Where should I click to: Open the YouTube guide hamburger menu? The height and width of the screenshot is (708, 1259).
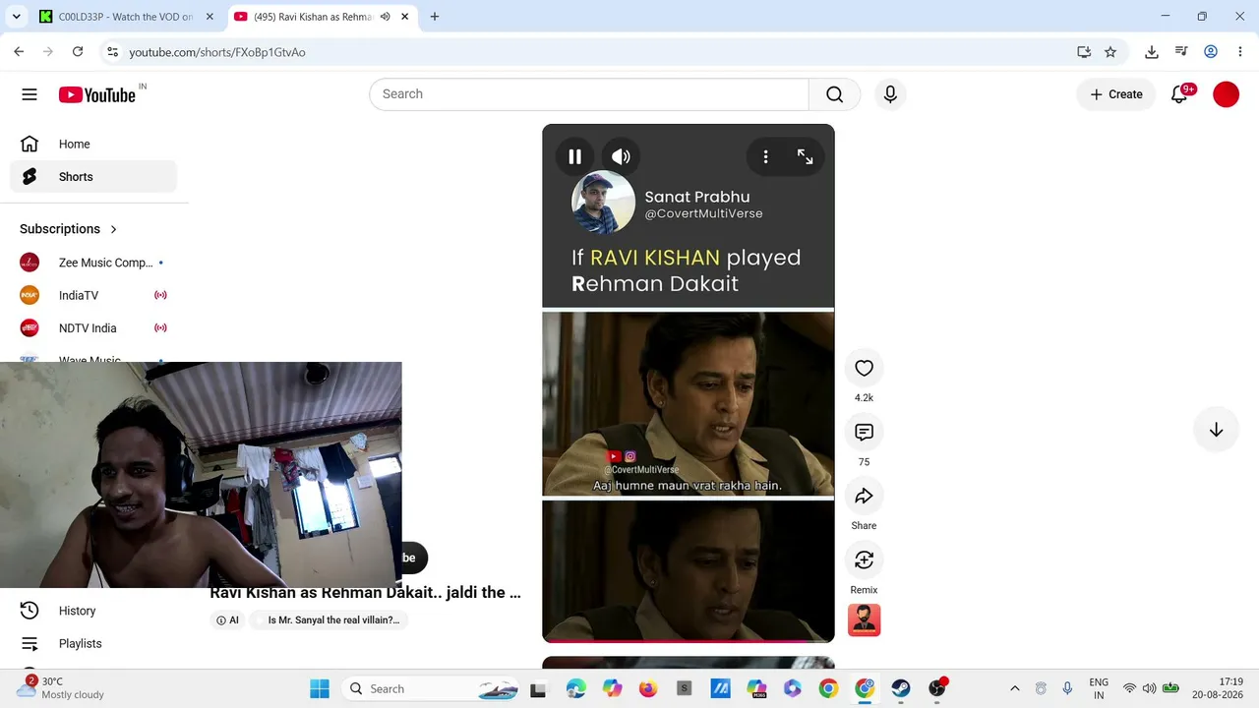(30, 94)
